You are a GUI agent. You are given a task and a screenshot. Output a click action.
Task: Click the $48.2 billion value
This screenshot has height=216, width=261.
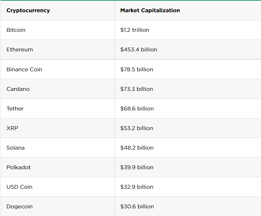(137, 148)
